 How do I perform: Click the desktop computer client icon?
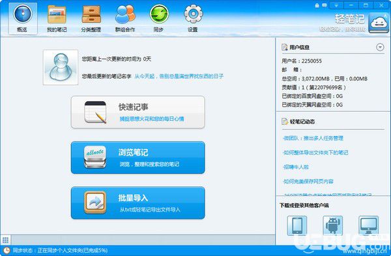369,225
